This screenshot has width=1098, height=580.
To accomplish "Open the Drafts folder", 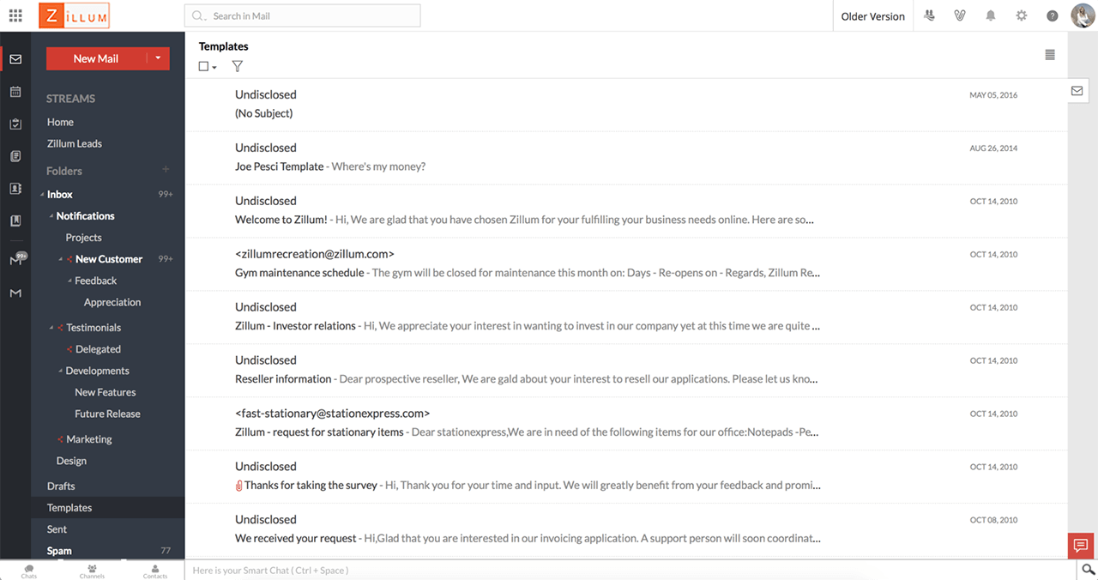I will (61, 486).
